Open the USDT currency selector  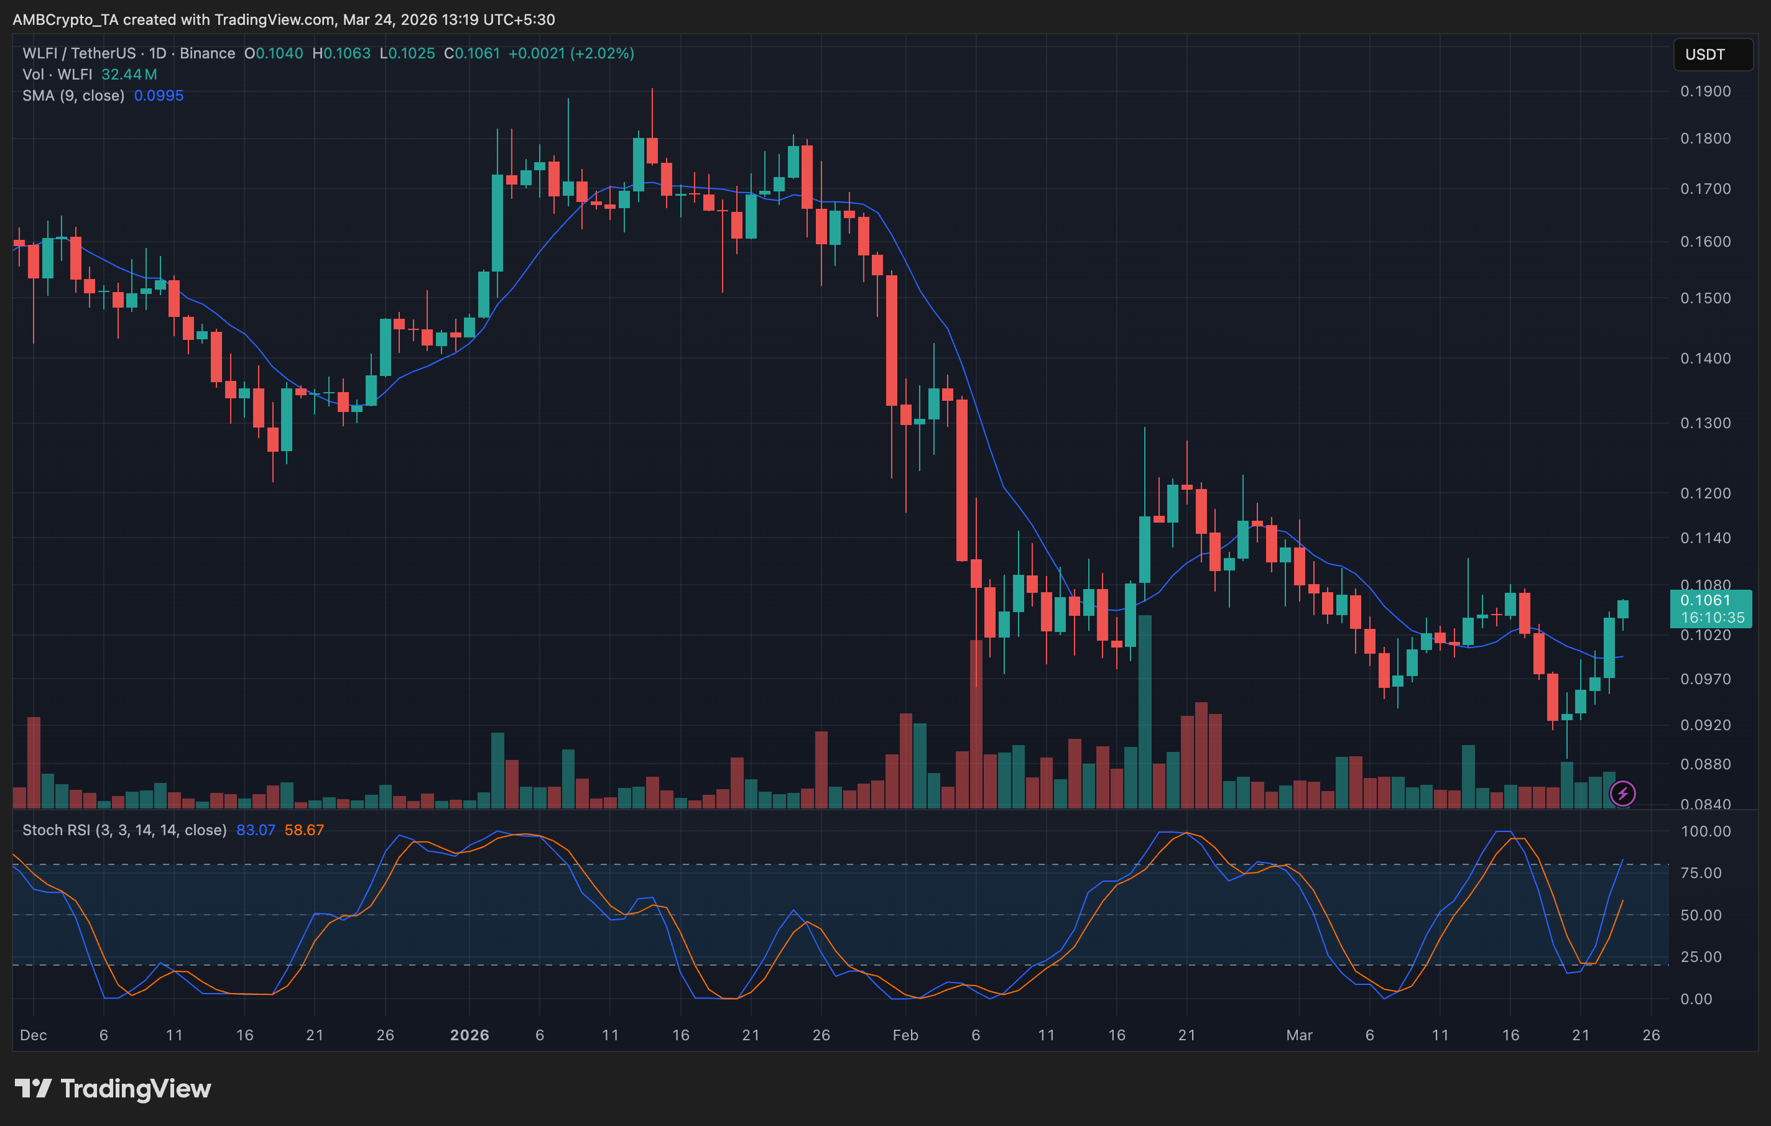(x=1711, y=55)
